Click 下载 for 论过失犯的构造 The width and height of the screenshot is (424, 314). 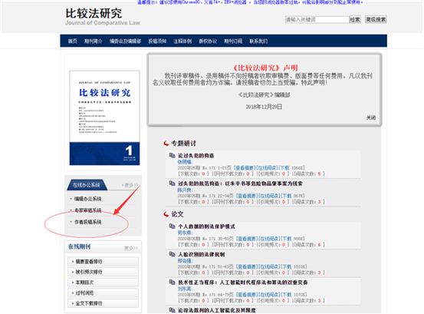pos(284,168)
